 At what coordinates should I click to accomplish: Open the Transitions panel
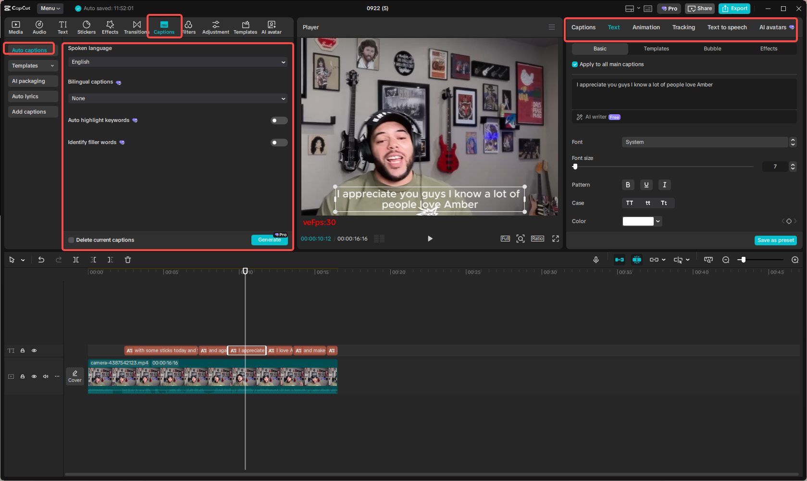(x=137, y=26)
